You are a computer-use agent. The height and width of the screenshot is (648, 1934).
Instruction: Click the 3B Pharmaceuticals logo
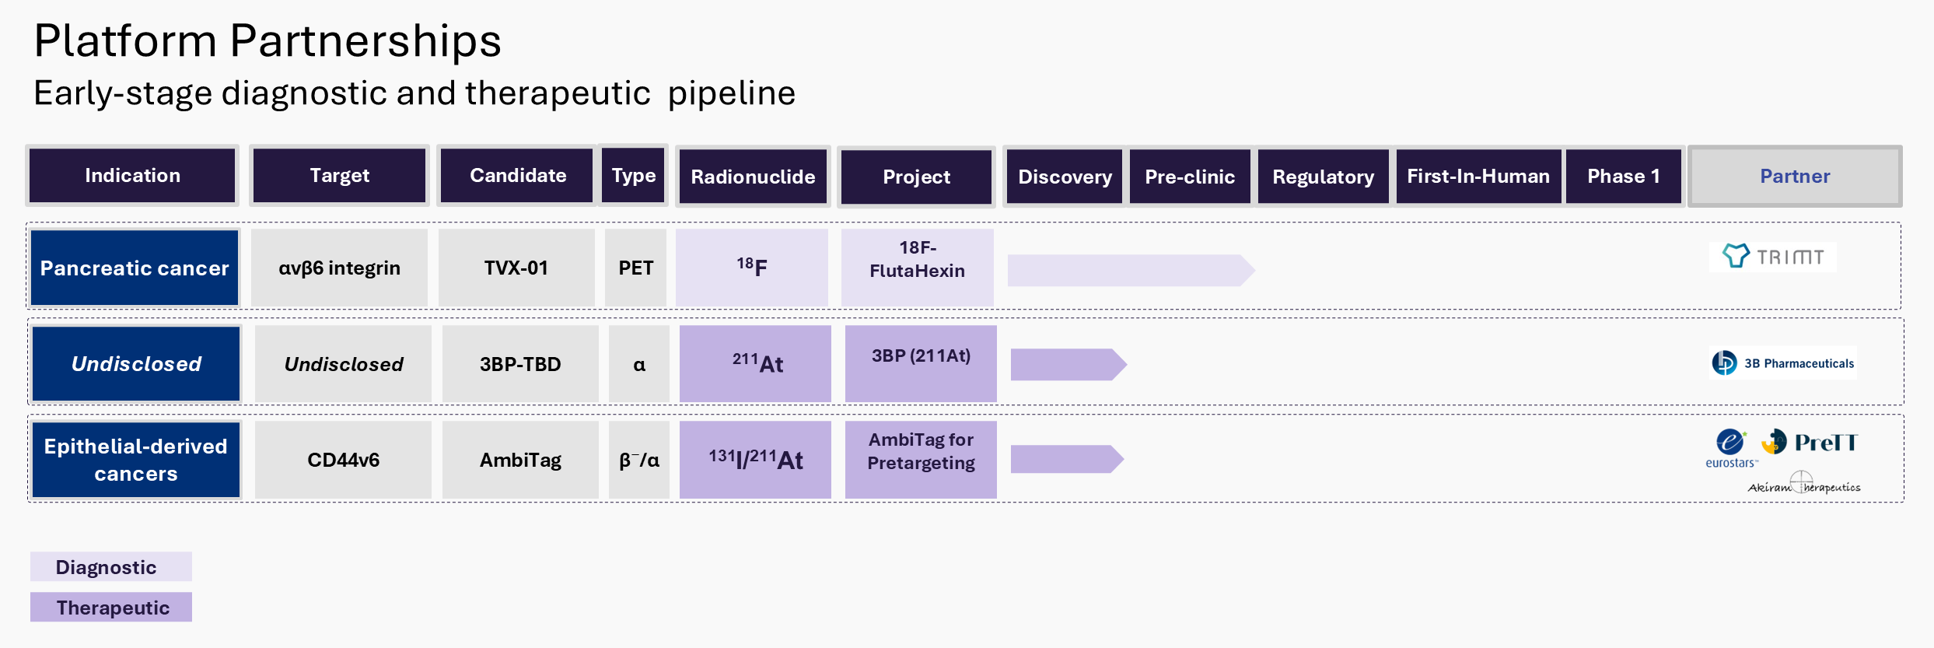point(1783,363)
